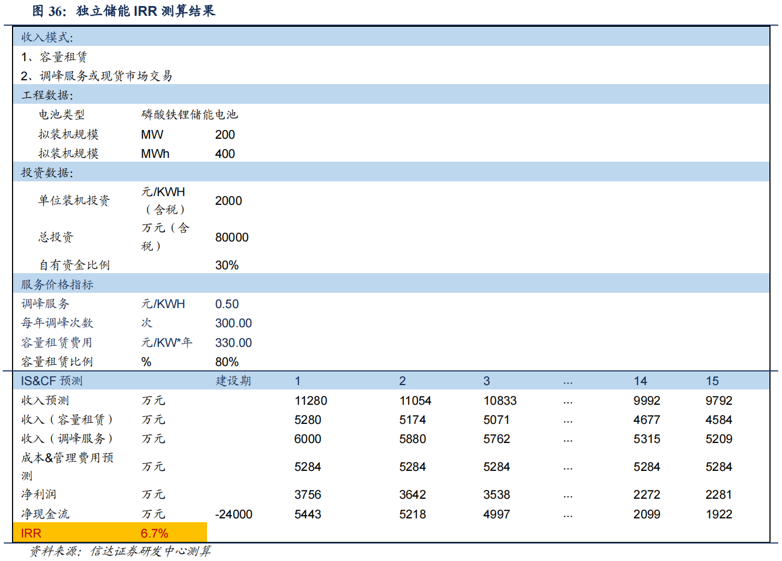Click the 容量租赁费用 label

pyautogui.click(x=57, y=342)
